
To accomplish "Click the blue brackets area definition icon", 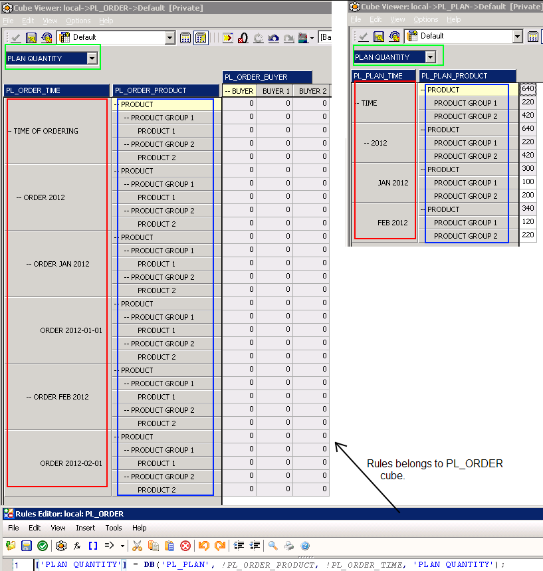I will click(93, 546).
